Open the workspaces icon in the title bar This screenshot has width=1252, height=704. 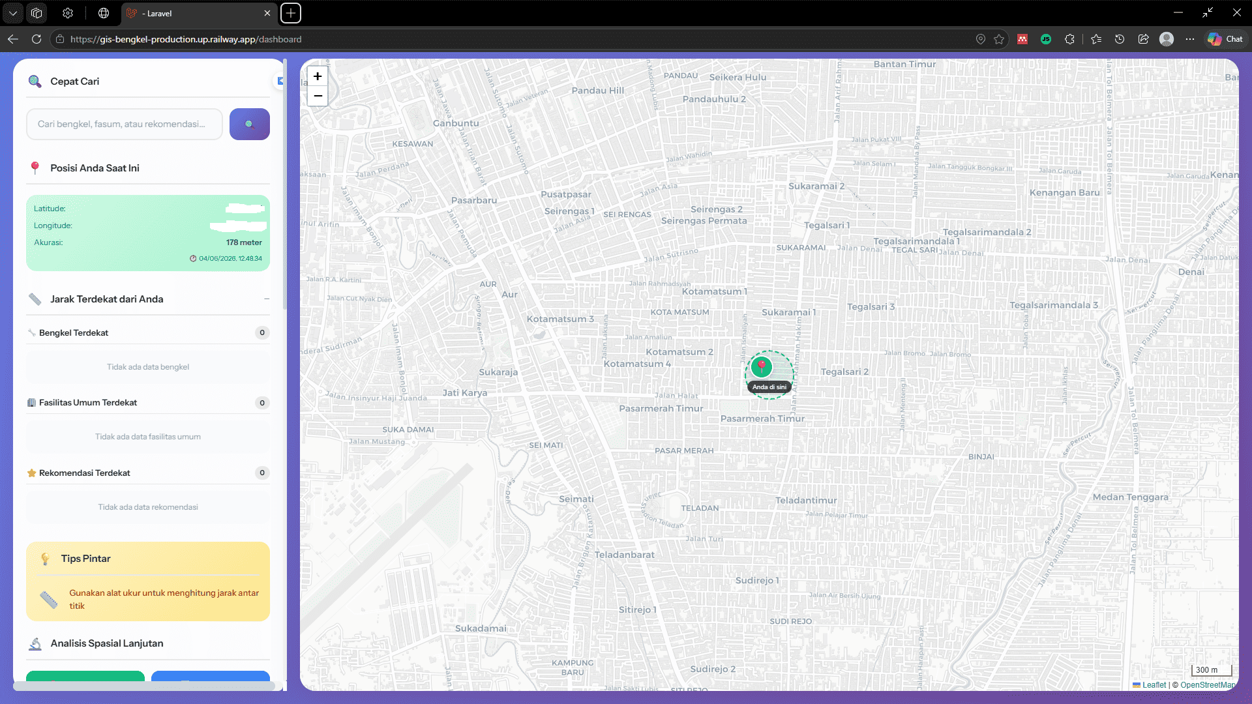tap(37, 13)
